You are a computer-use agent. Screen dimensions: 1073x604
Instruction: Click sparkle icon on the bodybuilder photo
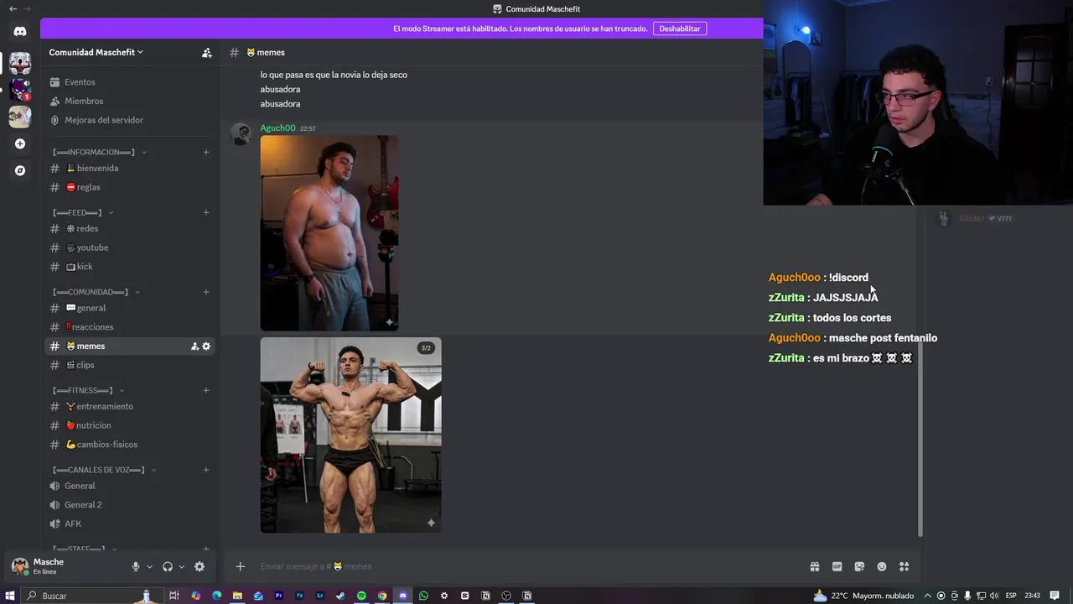[x=431, y=523]
